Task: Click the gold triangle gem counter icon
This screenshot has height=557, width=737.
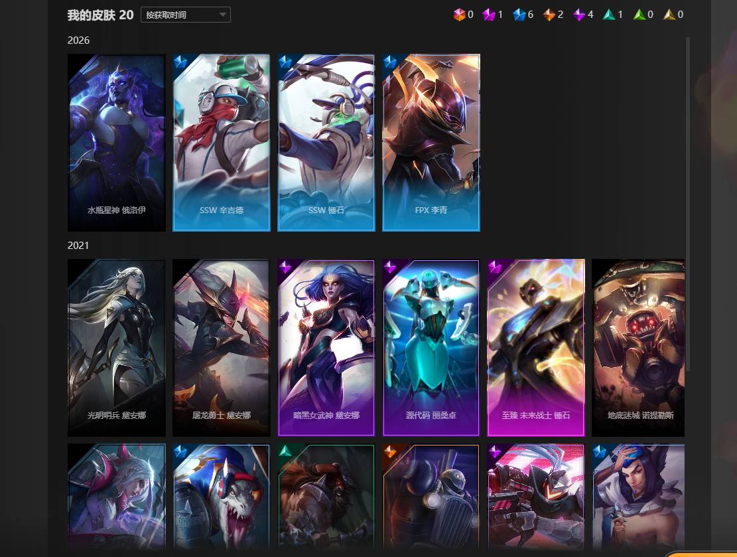Action: pyautogui.click(x=669, y=15)
